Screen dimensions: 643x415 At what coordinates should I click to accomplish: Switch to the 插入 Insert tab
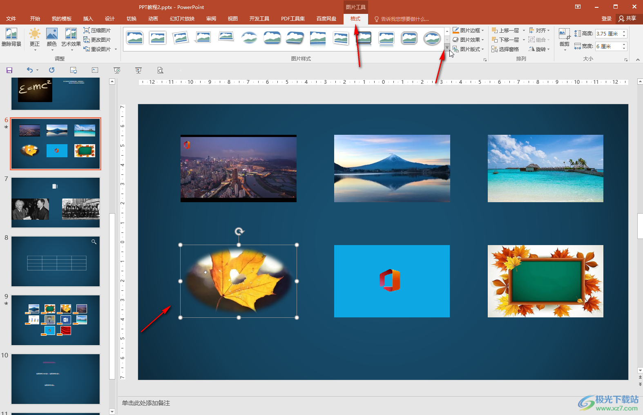point(88,19)
